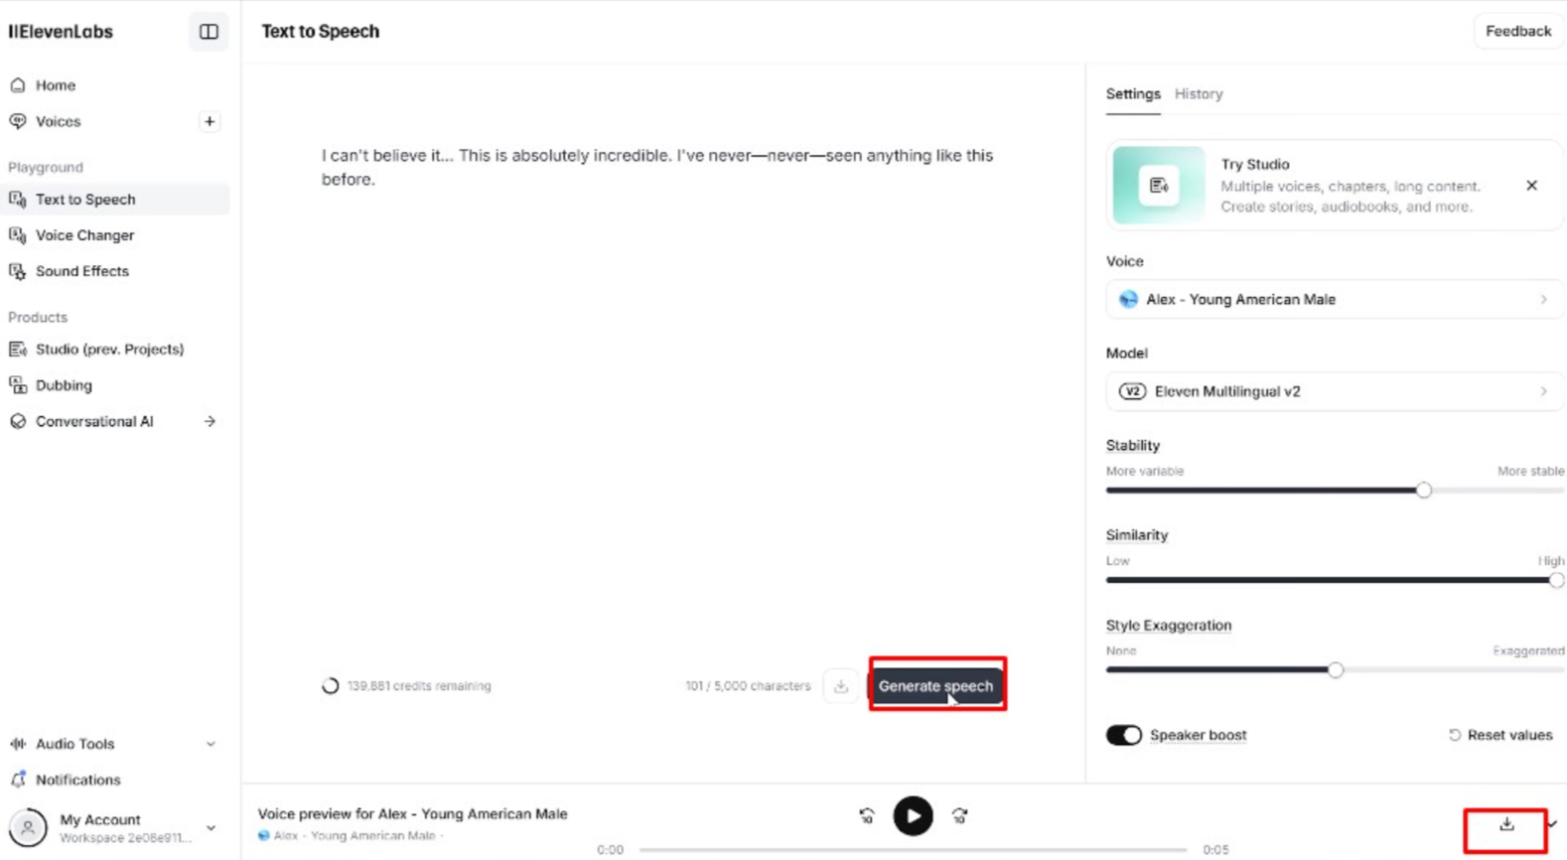Toggle the Speaker boost switch
This screenshot has height=860, width=1567.
click(1124, 735)
